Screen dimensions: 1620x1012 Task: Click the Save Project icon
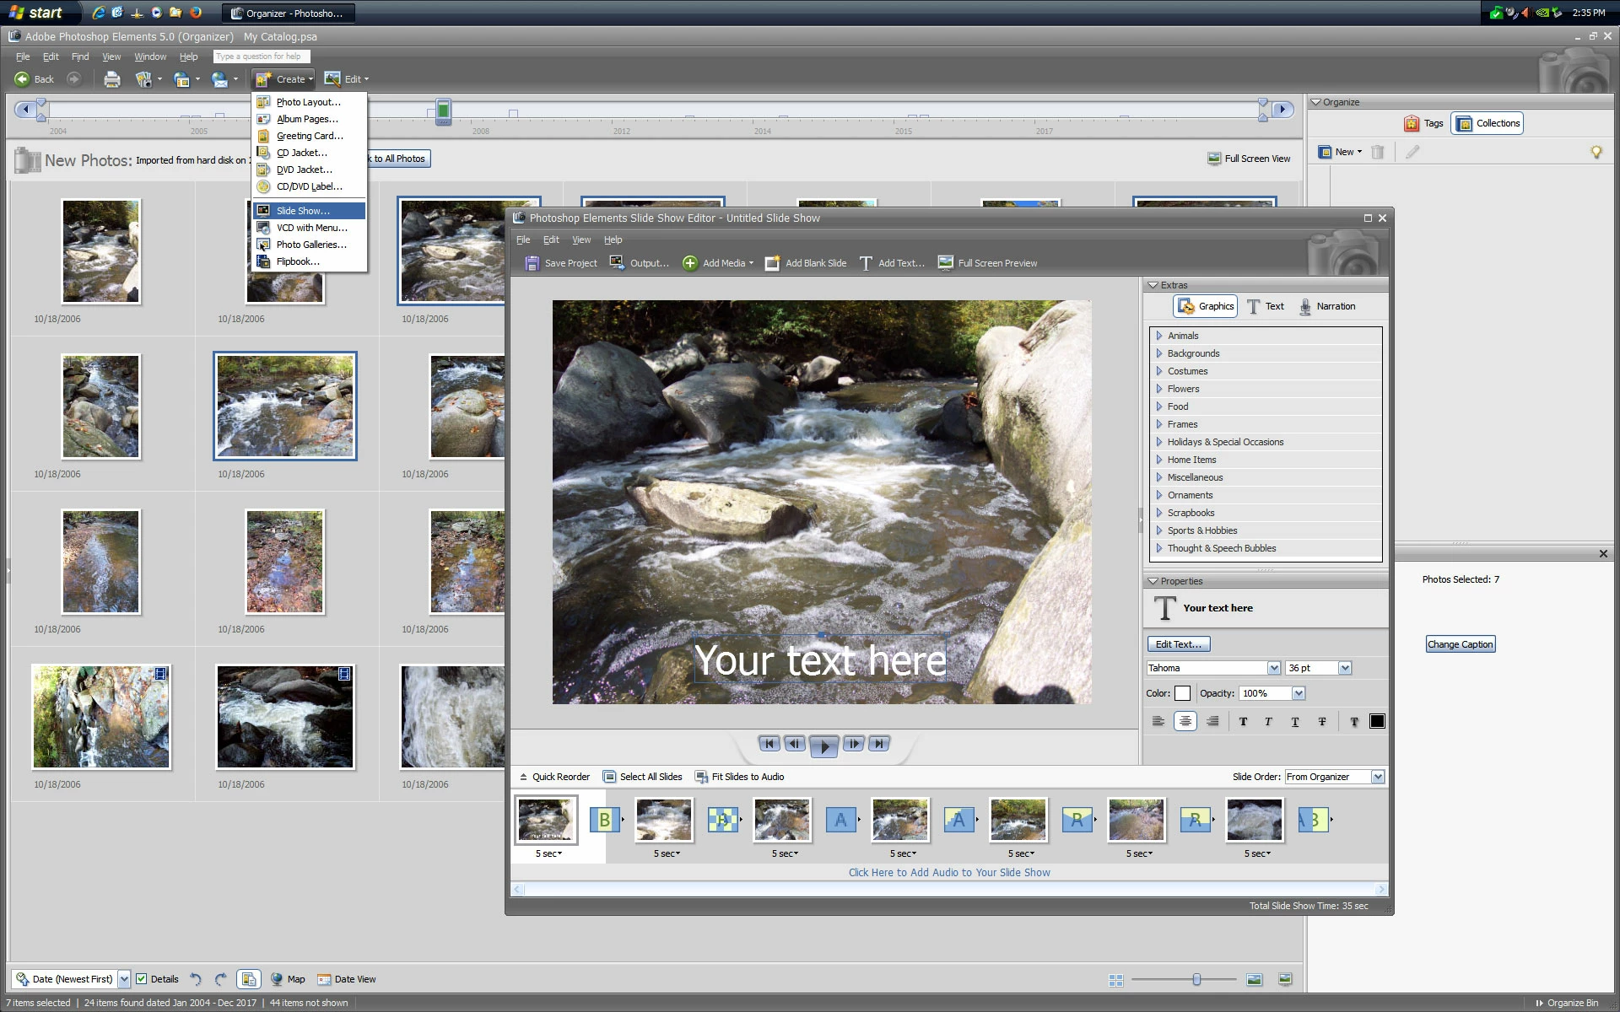click(x=532, y=263)
